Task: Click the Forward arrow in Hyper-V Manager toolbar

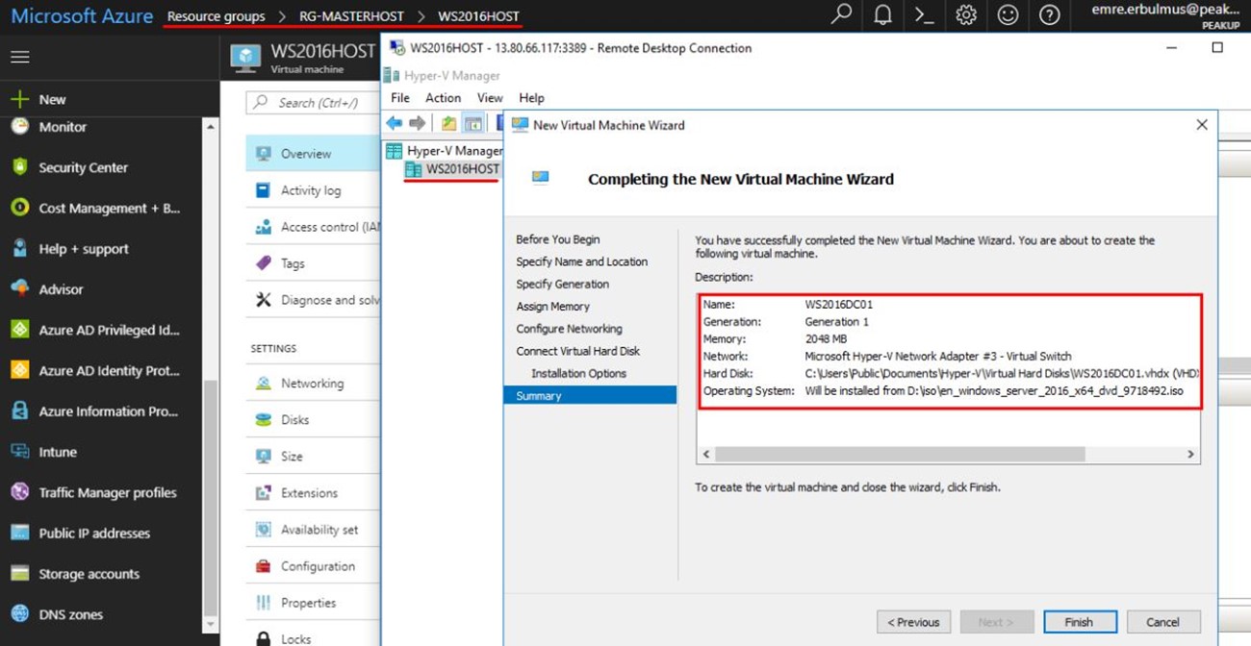Action: (x=417, y=123)
